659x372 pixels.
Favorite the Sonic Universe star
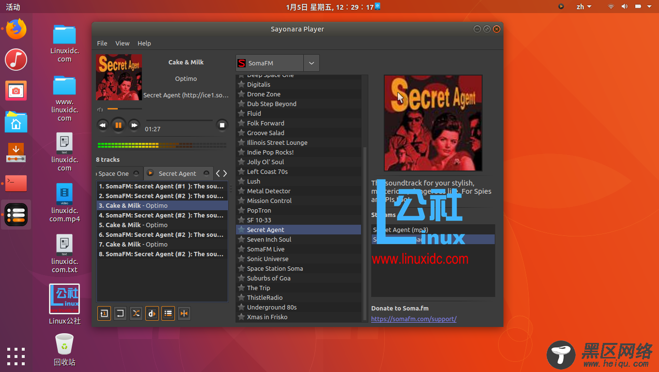click(x=241, y=259)
